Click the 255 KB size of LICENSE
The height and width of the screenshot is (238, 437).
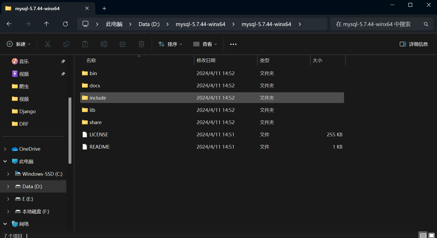[335, 135]
